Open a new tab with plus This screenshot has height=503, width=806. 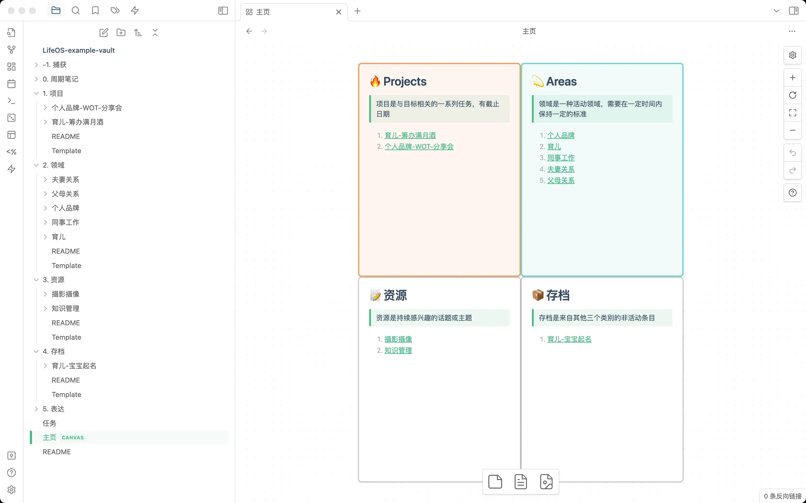[x=357, y=11]
